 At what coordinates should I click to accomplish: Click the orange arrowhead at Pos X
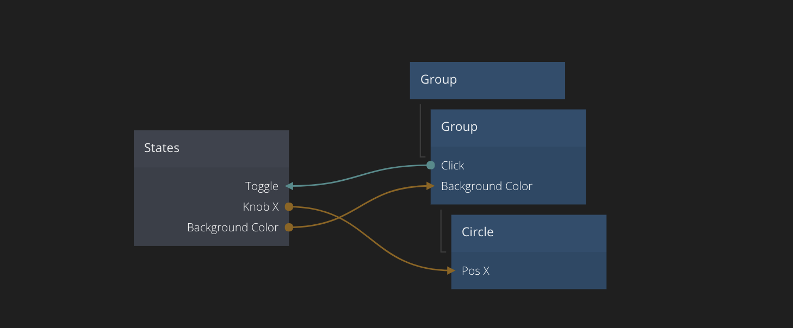451,270
